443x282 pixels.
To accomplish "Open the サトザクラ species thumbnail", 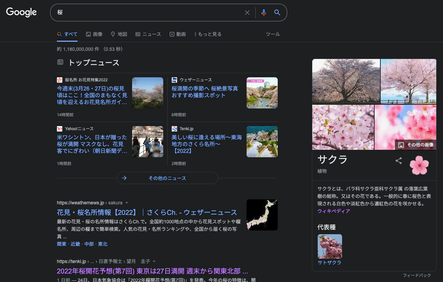I will 330,246.
